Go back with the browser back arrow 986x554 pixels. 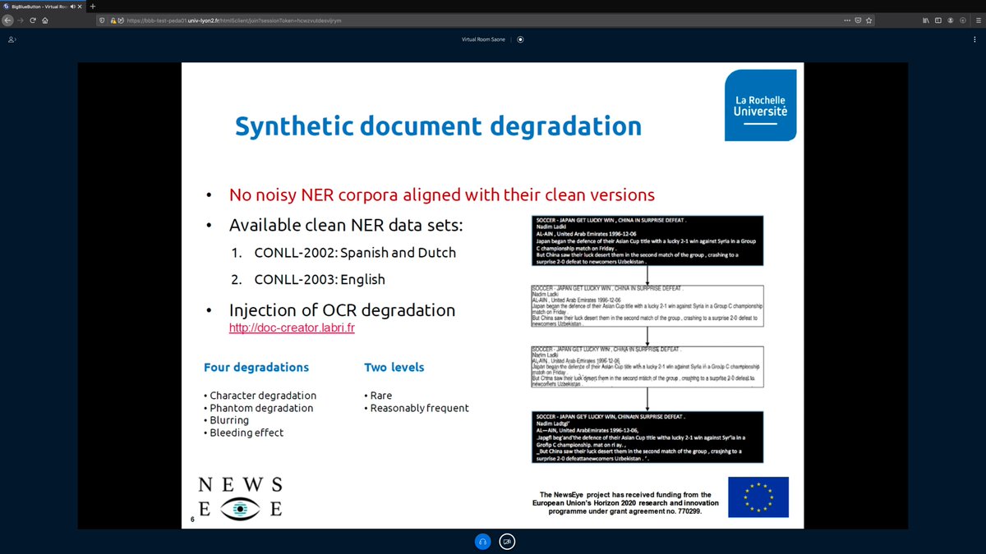point(9,20)
